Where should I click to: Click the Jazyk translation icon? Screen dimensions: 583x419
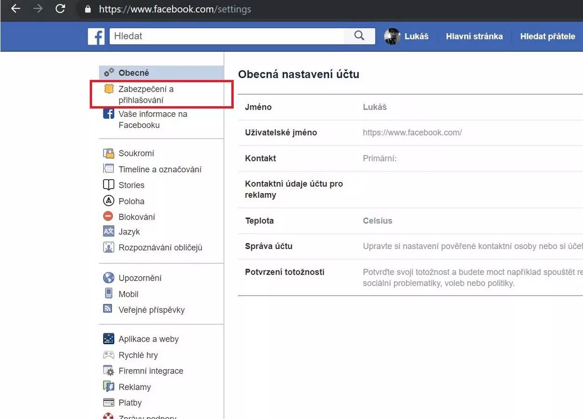tap(109, 231)
